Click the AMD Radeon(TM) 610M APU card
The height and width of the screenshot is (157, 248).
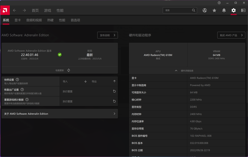(158, 55)
